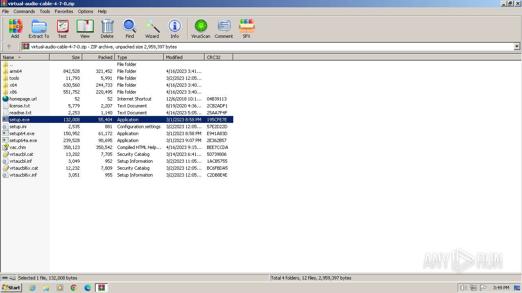Click the taskbar clock showing 3:49 PM

501,288
